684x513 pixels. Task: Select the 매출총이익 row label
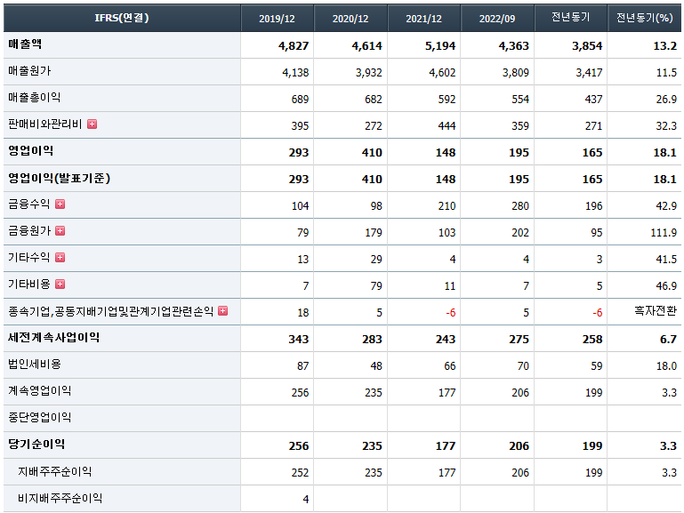coord(34,97)
